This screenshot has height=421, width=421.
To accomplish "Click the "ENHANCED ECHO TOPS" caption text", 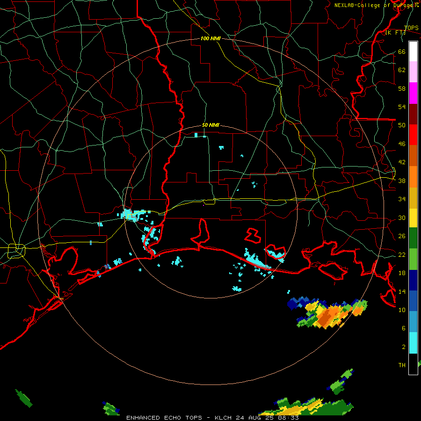I will tap(164, 418).
